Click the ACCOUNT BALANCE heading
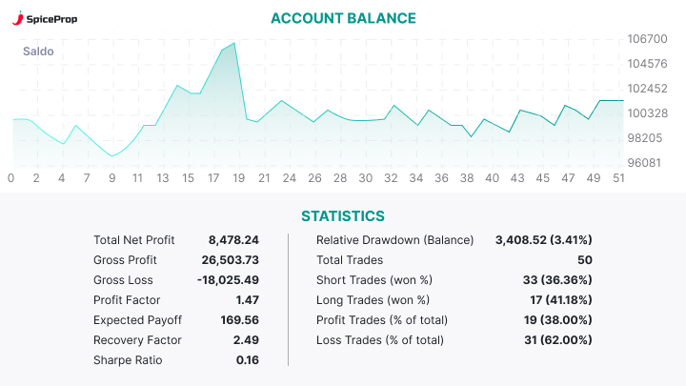 [343, 18]
